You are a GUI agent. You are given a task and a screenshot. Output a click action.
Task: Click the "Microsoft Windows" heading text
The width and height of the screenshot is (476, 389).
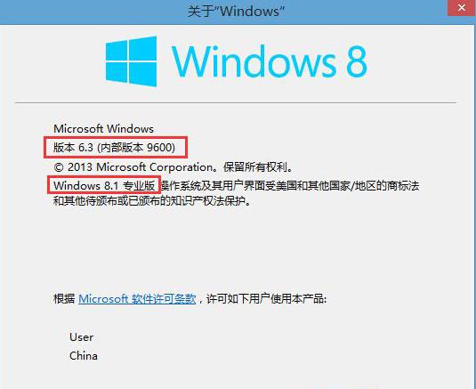click(x=103, y=129)
